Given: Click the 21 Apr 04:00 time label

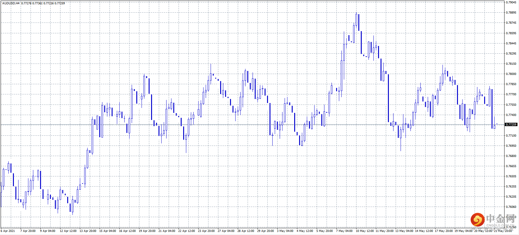Looking at the screenshot, I should 167,231.
